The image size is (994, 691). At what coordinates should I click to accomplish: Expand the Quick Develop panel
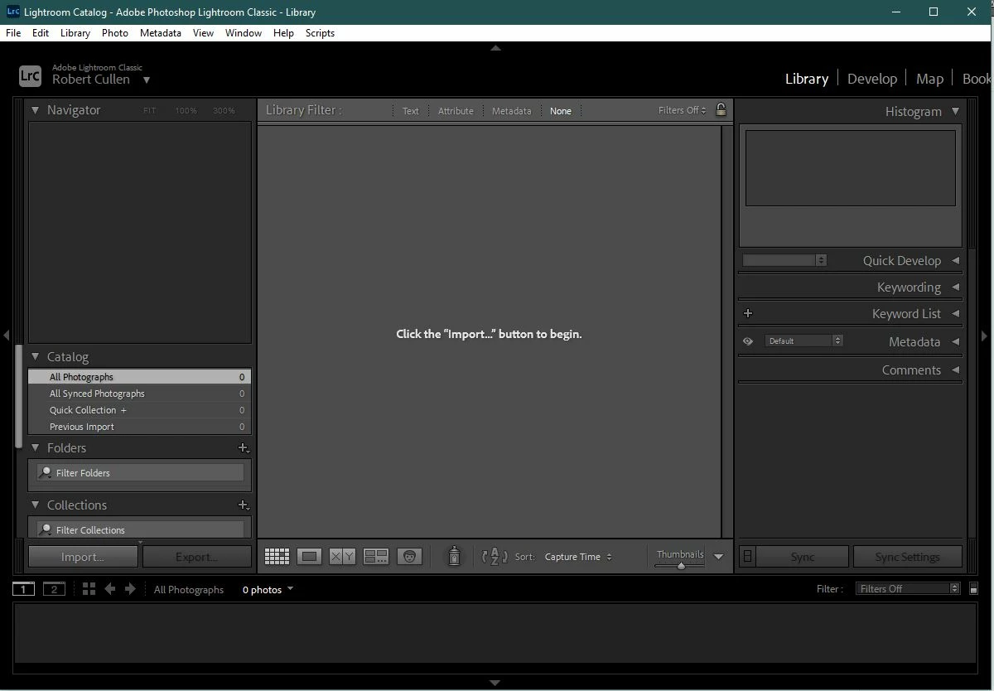click(956, 260)
